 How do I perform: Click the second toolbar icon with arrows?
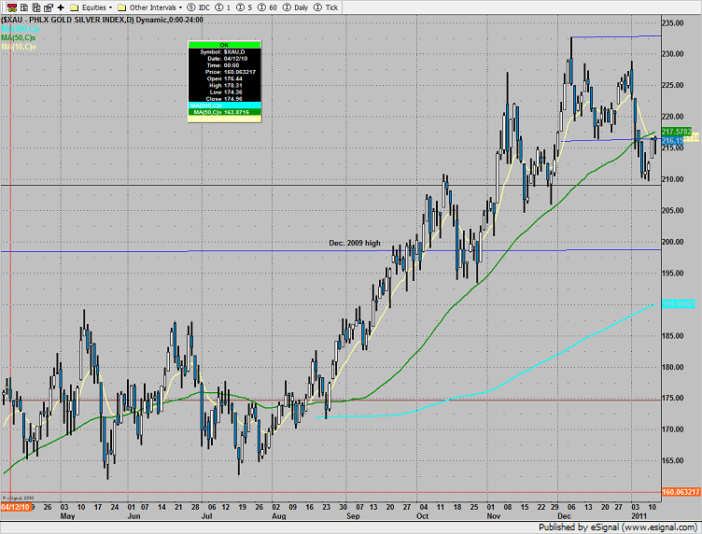coord(24,7)
